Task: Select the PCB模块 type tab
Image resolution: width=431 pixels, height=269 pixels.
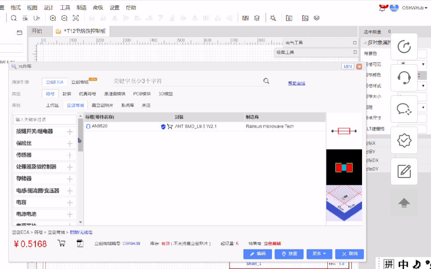Action: pyautogui.click(x=142, y=94)
